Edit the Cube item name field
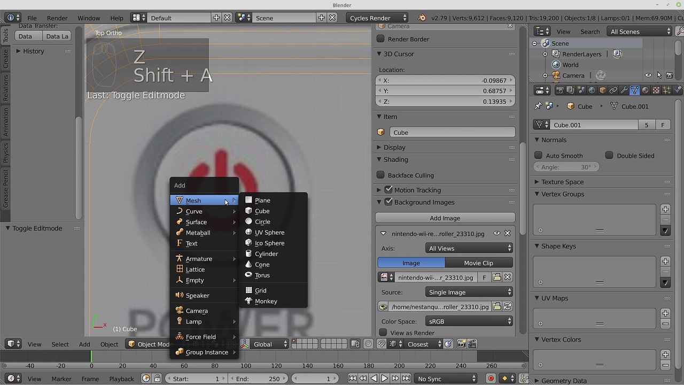 pyautogui.click(x=452, y=132)
